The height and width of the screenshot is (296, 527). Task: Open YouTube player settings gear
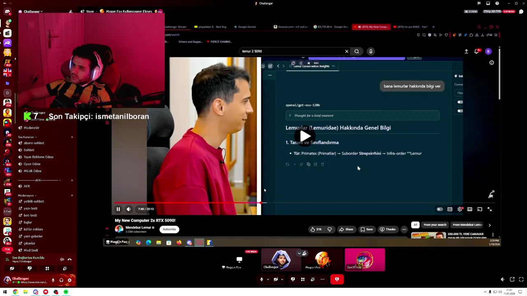pos(460,209)
